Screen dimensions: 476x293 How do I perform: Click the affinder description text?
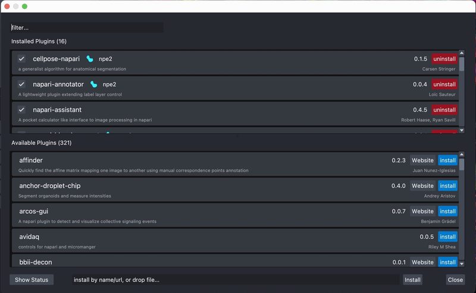(x=133, y=171)
